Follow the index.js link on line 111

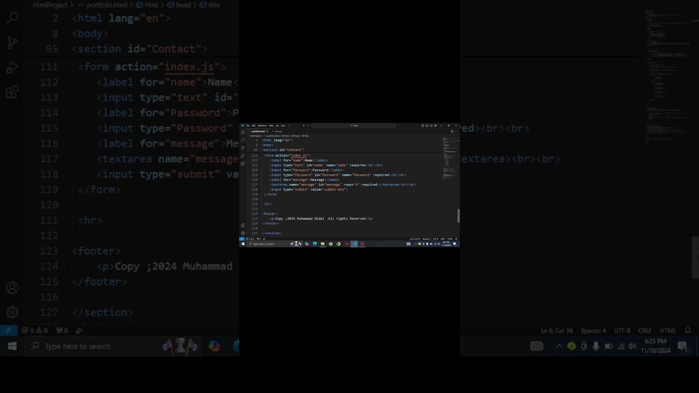click(299, 156)
